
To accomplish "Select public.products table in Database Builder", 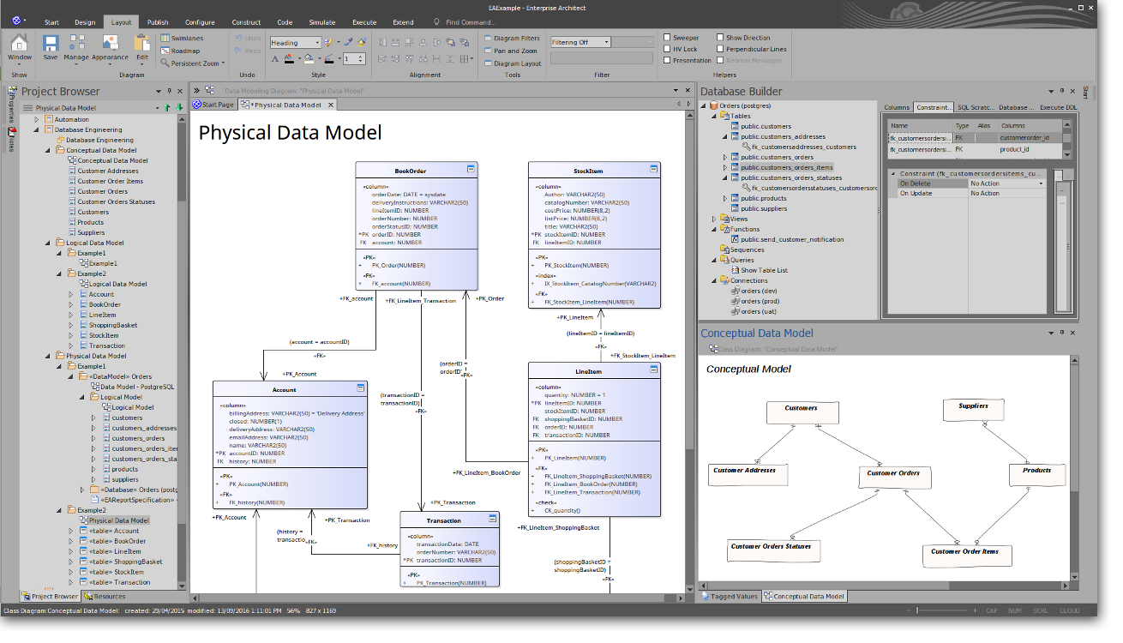I will tap(763, 198).
